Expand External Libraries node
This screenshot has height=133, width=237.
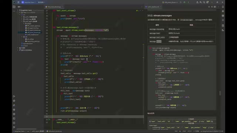(18, 48)
